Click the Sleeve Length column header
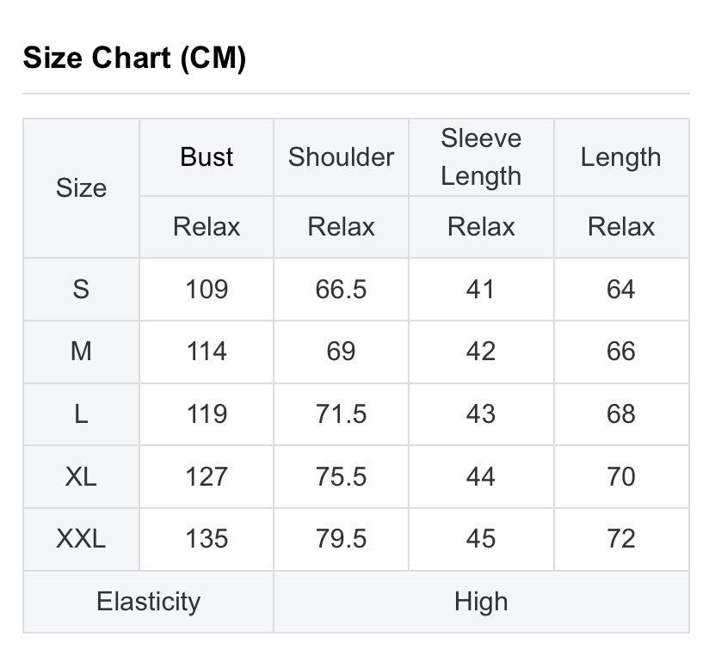 click(481, 157)
